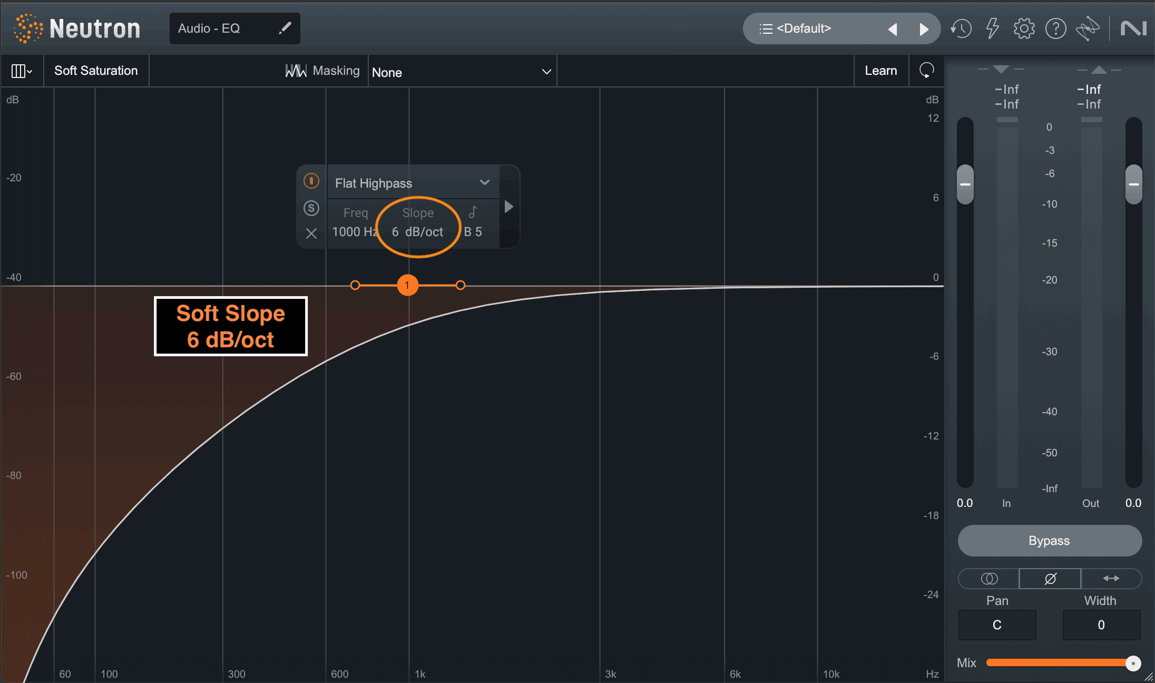Click the Learn button

(880, 71)
